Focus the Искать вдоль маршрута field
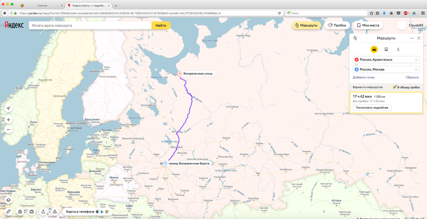Viewport: 427px width, 219px height. click(x=90, y=25)
